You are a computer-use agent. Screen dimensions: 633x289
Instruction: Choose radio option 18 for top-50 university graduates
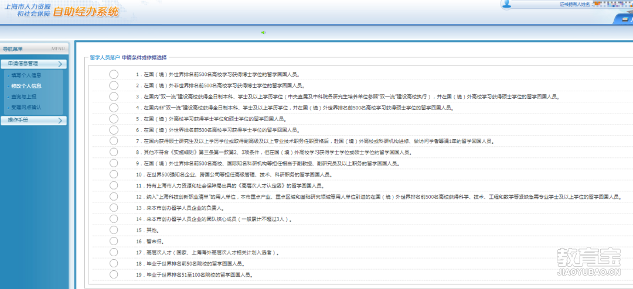coord(114,263)
